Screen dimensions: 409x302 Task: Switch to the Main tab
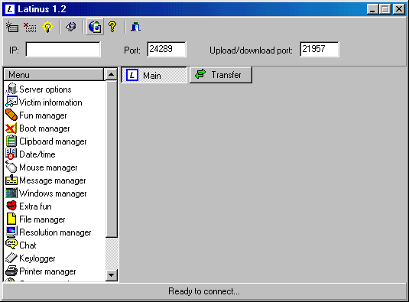(x=154, y=75)
